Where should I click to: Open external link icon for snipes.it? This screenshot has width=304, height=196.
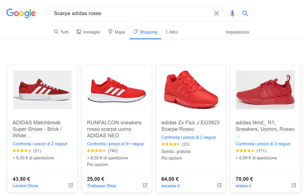click(294, 185)
